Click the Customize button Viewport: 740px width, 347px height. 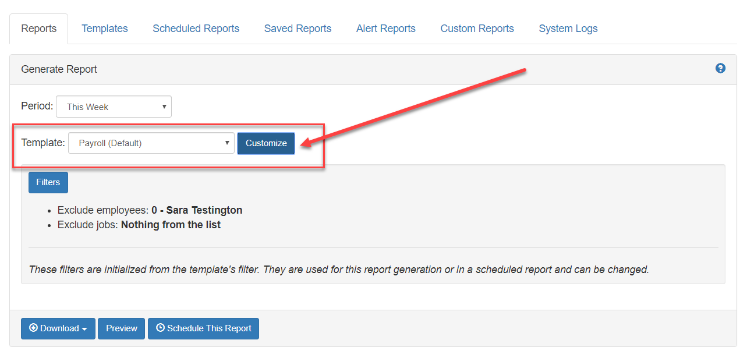265,143
